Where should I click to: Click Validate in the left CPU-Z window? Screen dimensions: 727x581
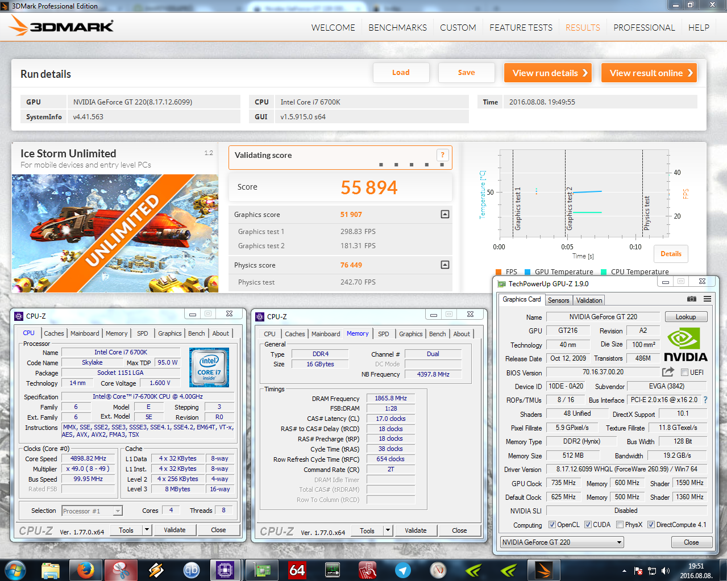point(175,530)
